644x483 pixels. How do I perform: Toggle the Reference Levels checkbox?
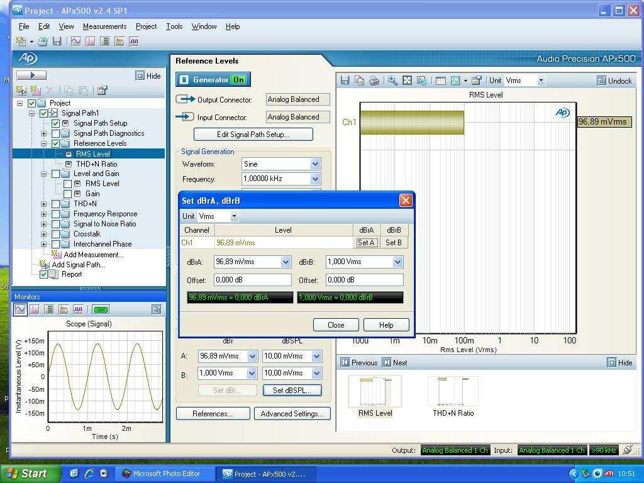(56, 143)
